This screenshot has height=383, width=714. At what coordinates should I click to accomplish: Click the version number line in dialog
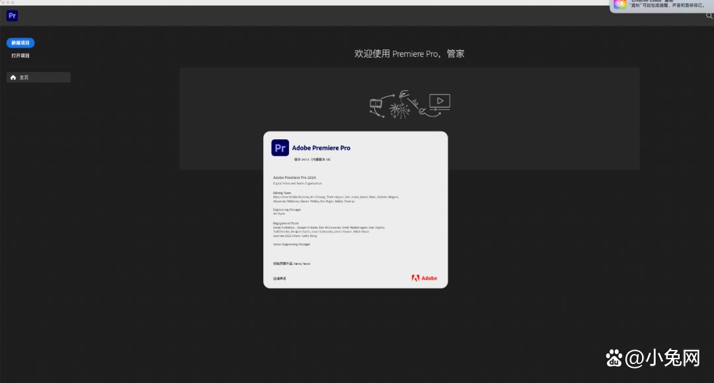(x=312, y=160)
